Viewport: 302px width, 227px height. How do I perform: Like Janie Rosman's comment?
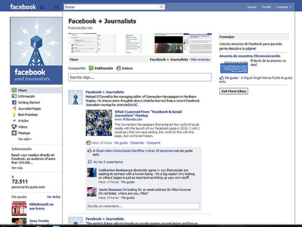tap(128, 198)
